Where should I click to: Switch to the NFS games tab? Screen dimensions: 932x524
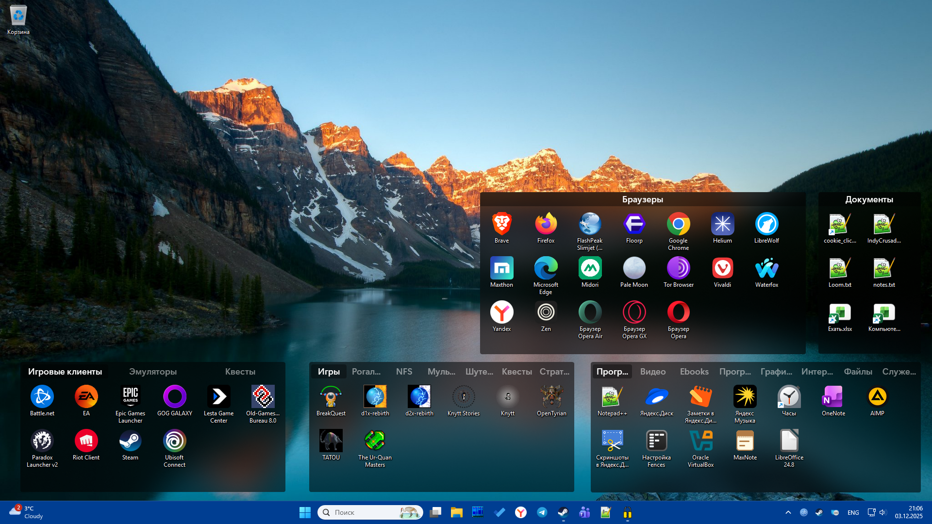click(x=404, y=372)
